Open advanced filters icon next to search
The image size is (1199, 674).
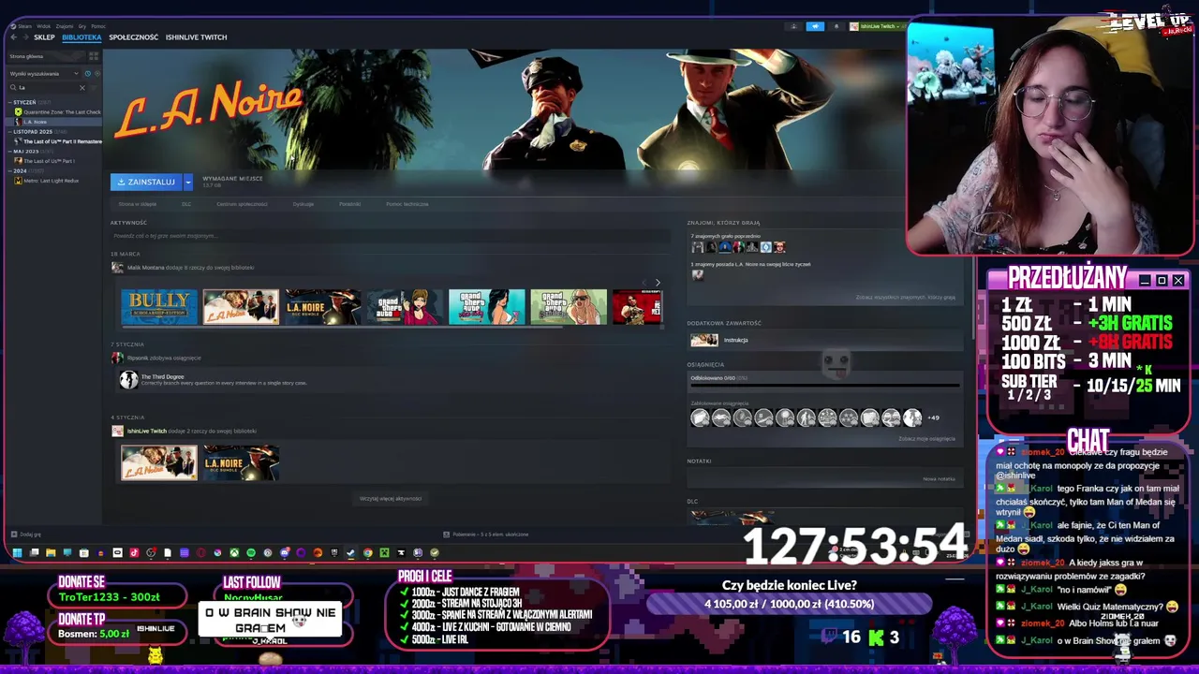(x=94, y=88)
